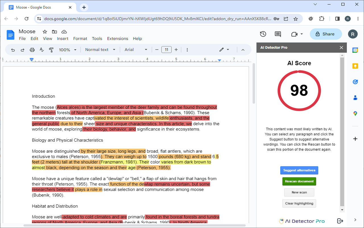
Task: Open Google Keep side panel icon
Action: [355, 66]
